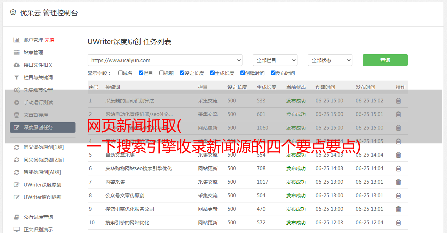
Task: Click the green 查询 button
Action: (385, 60)
